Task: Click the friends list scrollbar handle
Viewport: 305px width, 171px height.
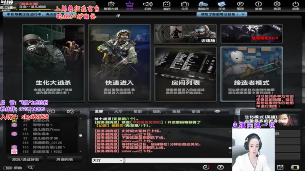Action: point(80,135)
